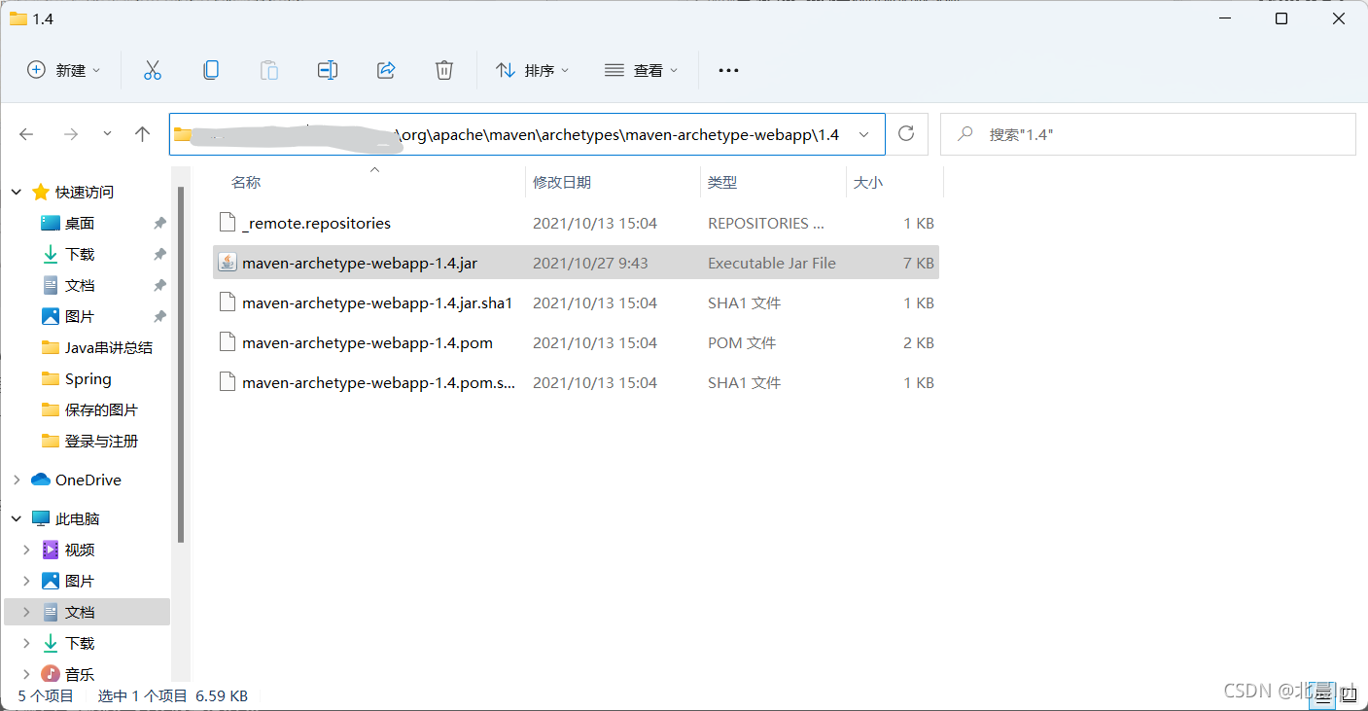Click the 桌面 pin icon

[x=159, y=223]
